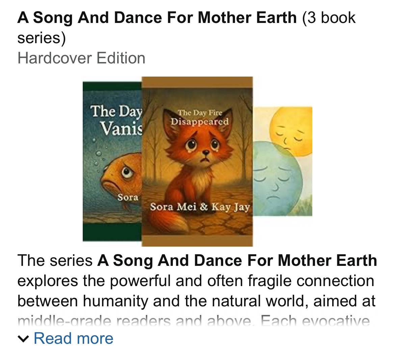
Task: Click The Day Fire Disappeared title text
Action: click(x=200, y=117)
